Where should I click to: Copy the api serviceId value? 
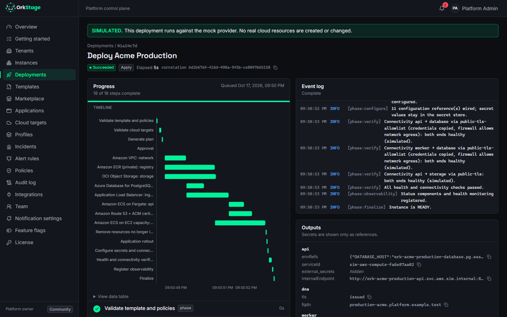(419, 265)
